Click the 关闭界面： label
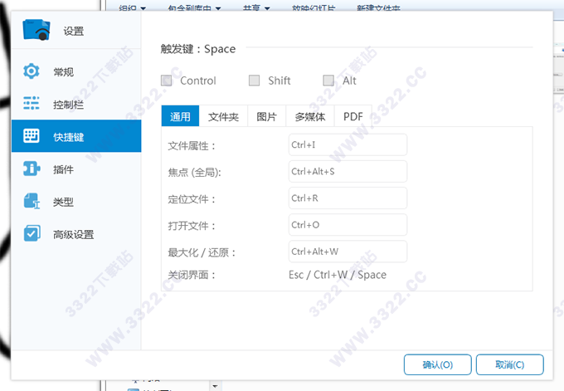564x391 pixels. pos(192,275)
